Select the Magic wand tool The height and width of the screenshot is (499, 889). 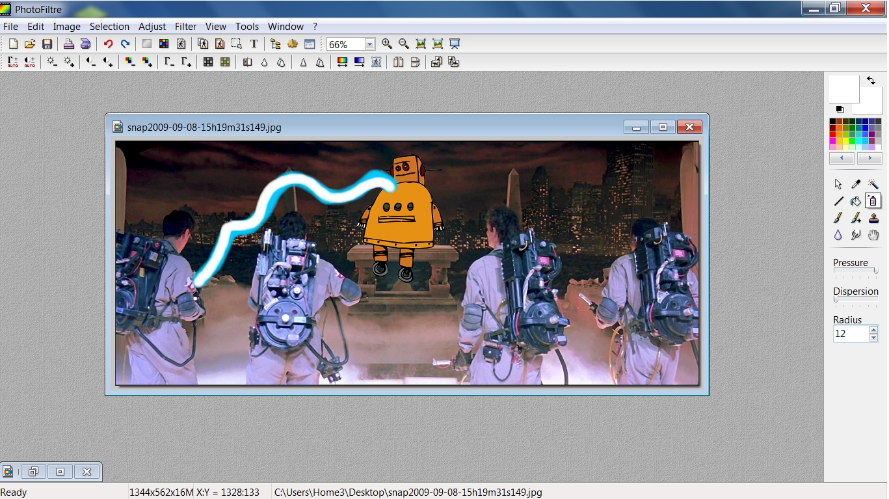click(873, 184)
